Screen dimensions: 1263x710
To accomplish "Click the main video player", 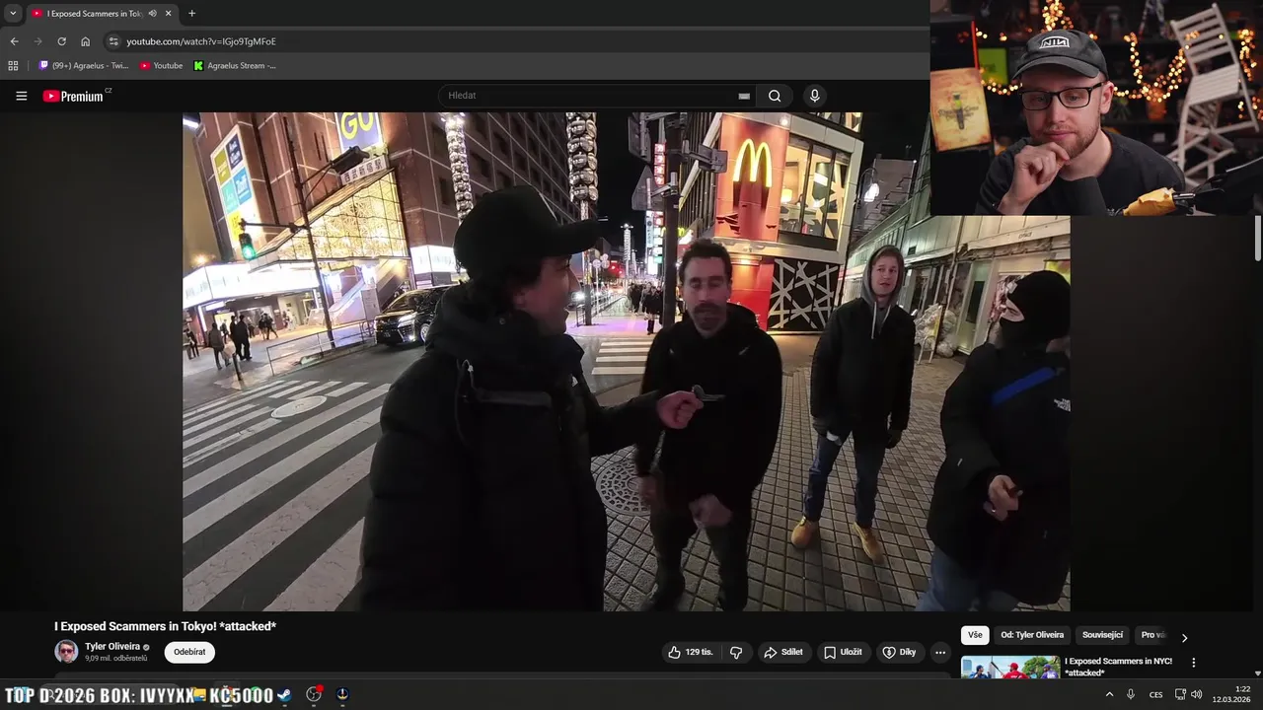I will (626, 362).
